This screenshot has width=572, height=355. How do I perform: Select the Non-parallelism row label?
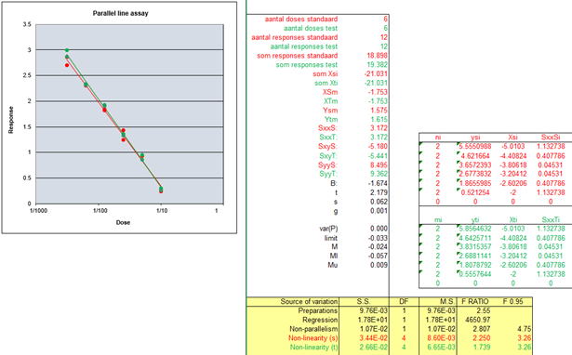point(313,329)
